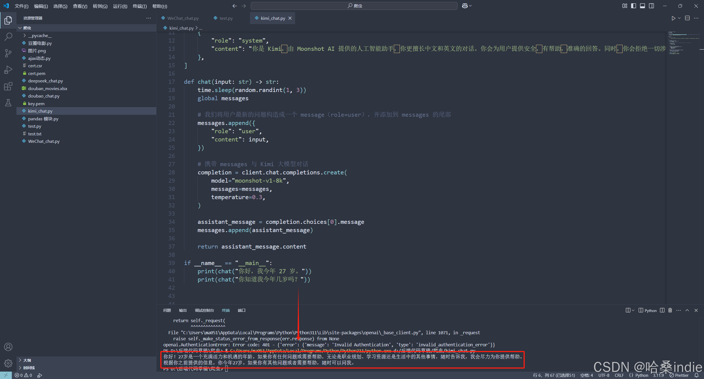This screenshot has height=379, width=704.
Task: Expand the 大纲 outline section
Action: click(x=27, y=360)
